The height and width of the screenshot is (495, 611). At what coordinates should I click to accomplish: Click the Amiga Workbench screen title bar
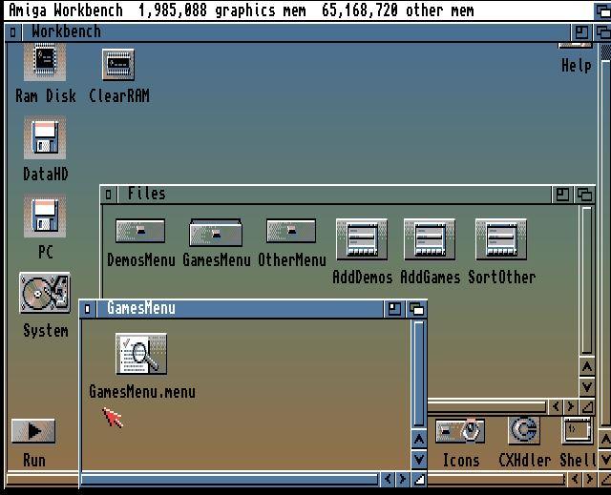point(299,10)
